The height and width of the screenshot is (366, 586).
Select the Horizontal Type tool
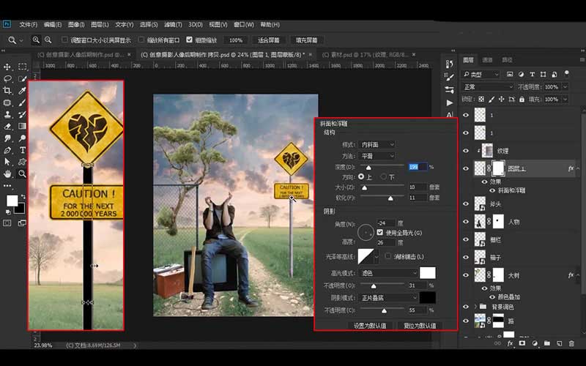[x=23, y=150]
